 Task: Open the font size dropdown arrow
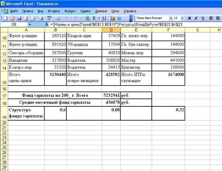(182, 18)
